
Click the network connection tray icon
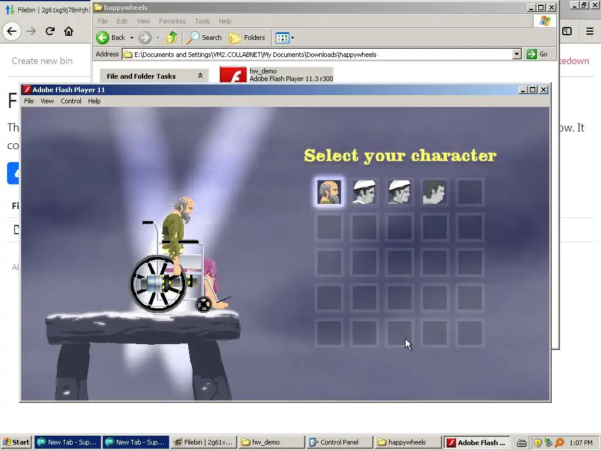pos(549,443)
